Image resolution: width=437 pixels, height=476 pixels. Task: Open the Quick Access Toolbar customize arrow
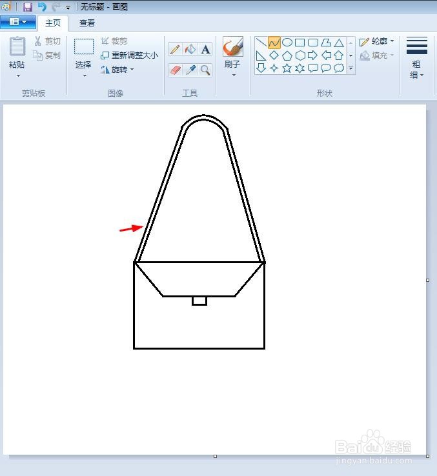coord(68,8)
